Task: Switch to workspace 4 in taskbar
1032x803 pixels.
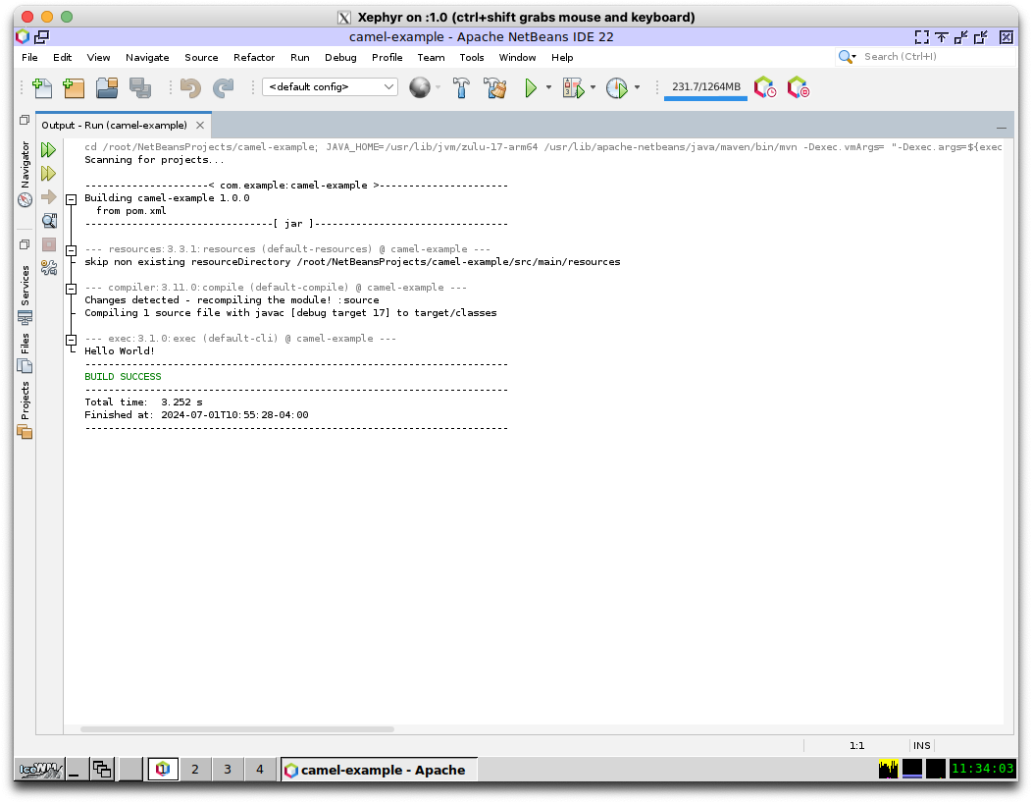Action: 259,770
